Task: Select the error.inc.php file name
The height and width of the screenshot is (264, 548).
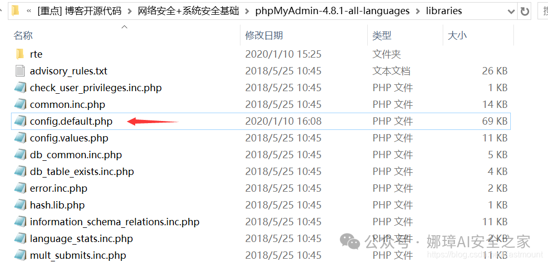Action: pos(59,188)
